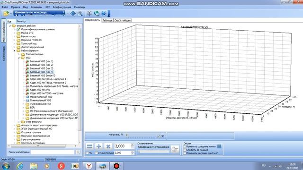Toggle the относительно checkbox
303x170 pixels.
97,153
